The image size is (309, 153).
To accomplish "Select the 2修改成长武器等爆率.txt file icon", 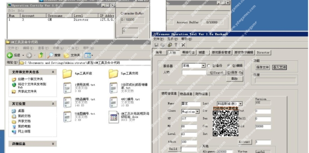I will click(x=114, y=88).
